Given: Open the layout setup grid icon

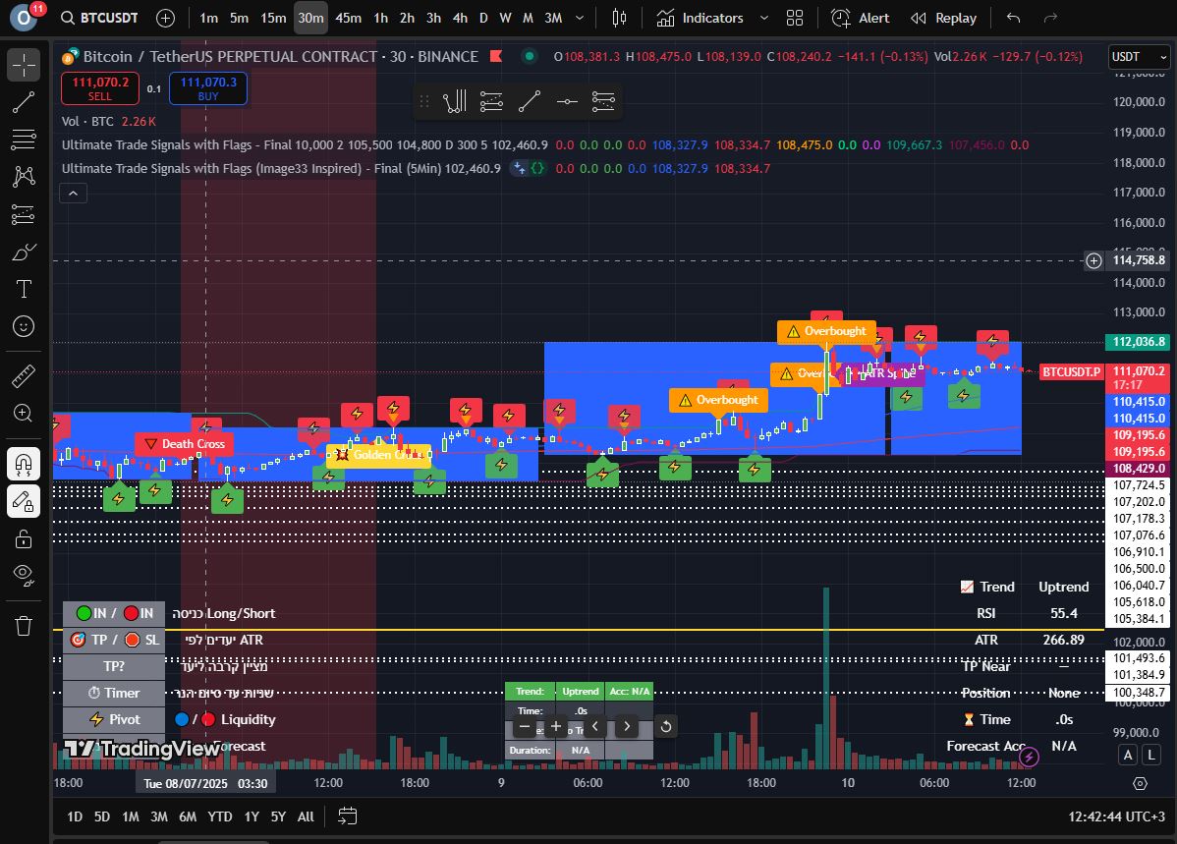Looking at the screenshot, I should 795,18.
